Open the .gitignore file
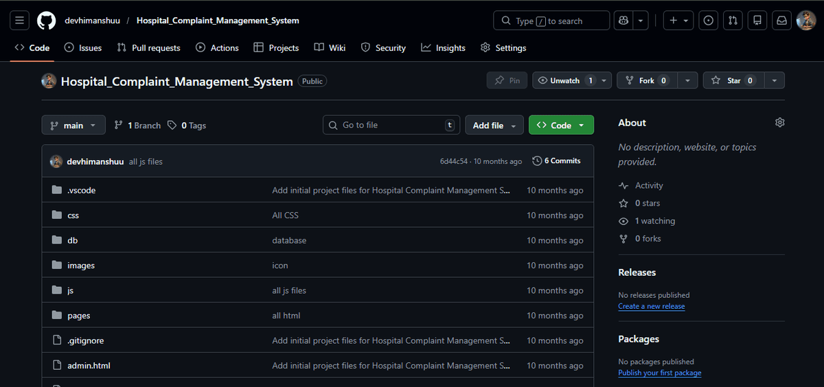Image resolution: width=824 pixels, height=387 pixels. tap(85, 340)
